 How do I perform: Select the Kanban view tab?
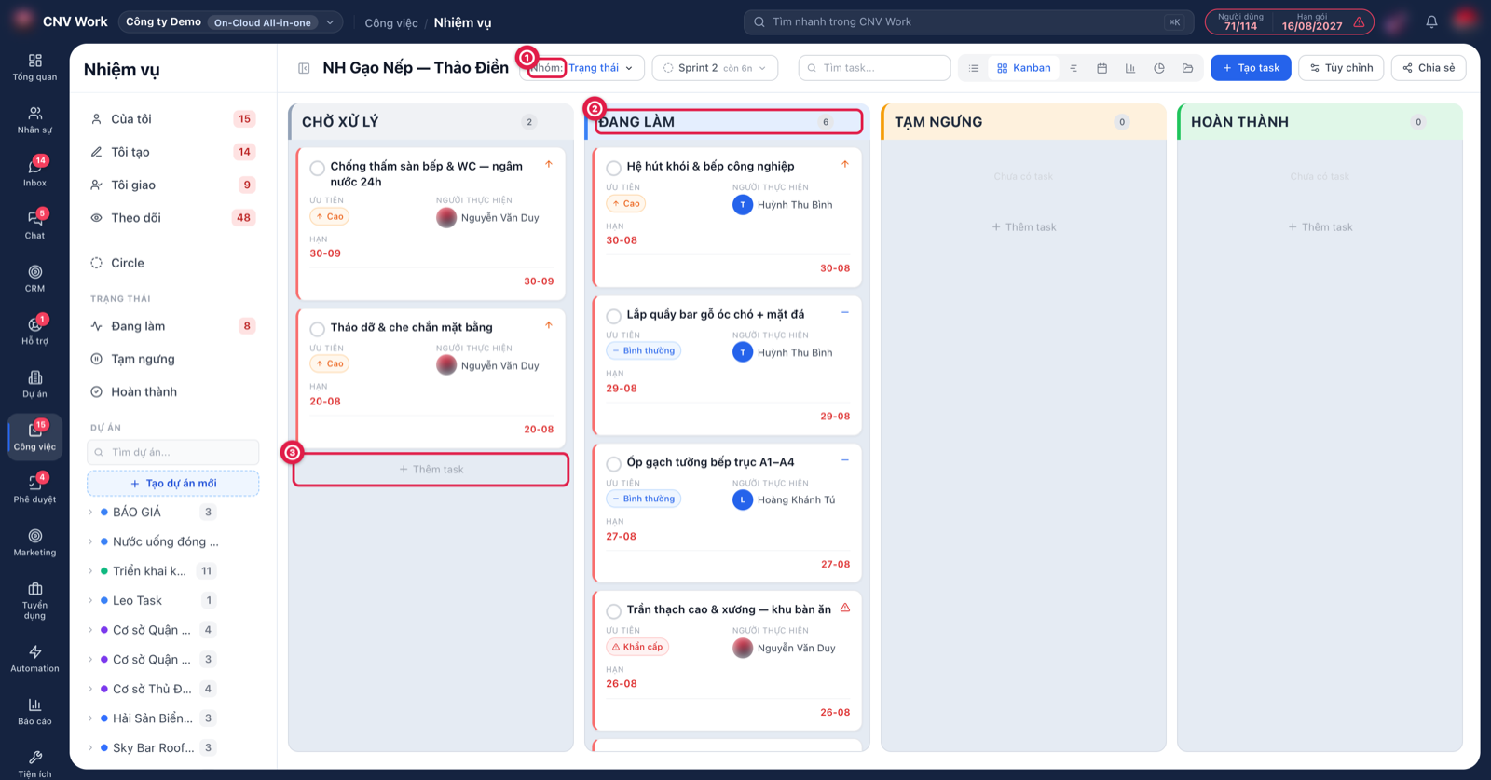point(1023,68)
